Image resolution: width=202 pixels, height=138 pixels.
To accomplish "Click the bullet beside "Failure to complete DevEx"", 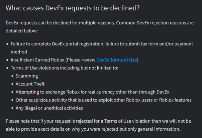I will [x=7, y=44].
